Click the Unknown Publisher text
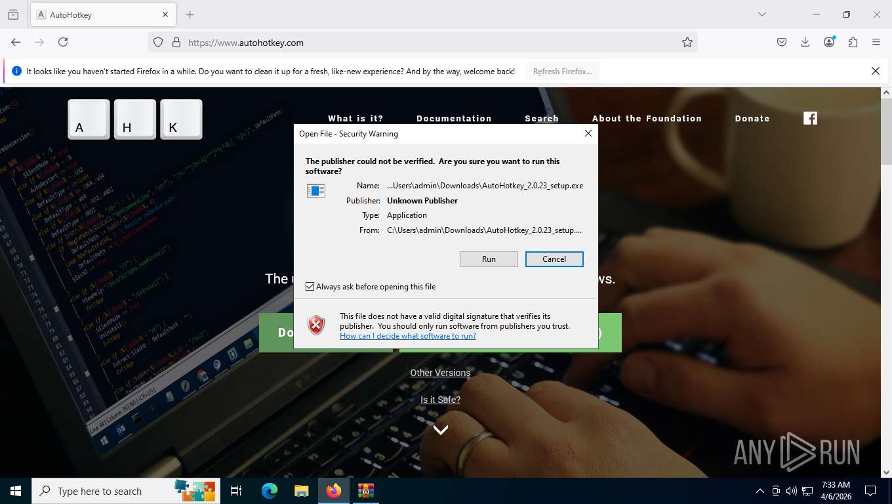Image resolution: width=892 pixels, height=504 pixels. coord(422,201)
